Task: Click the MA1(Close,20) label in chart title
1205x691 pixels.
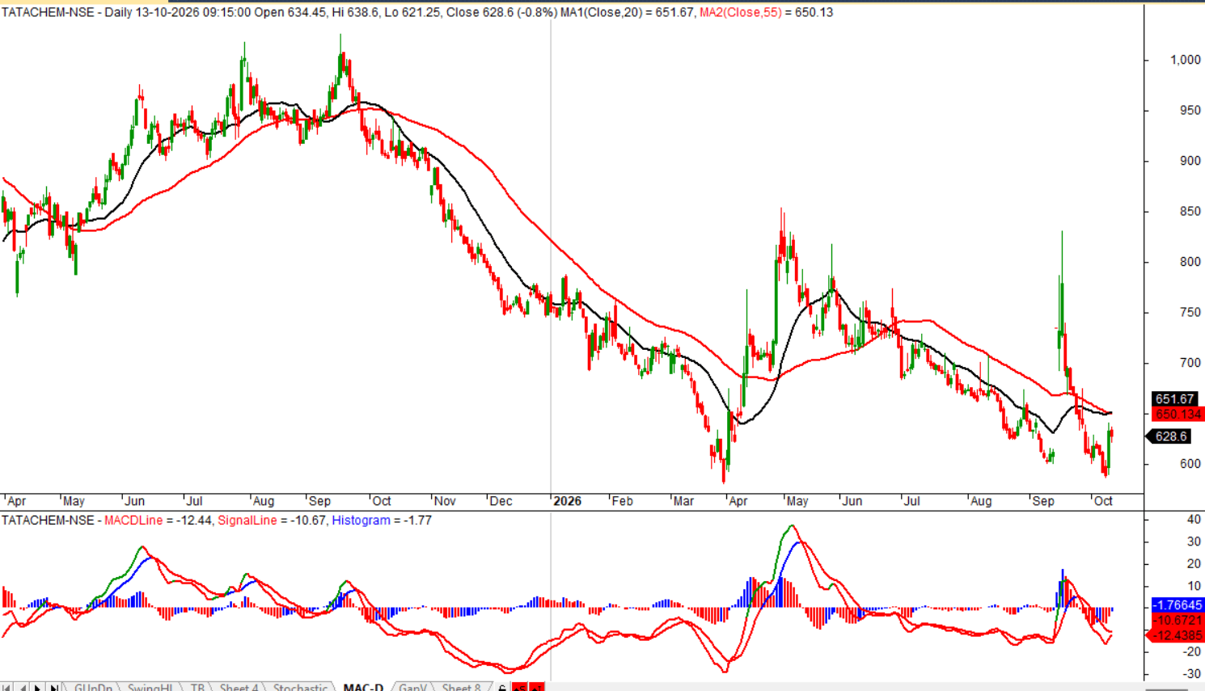Action: point(601,13)
